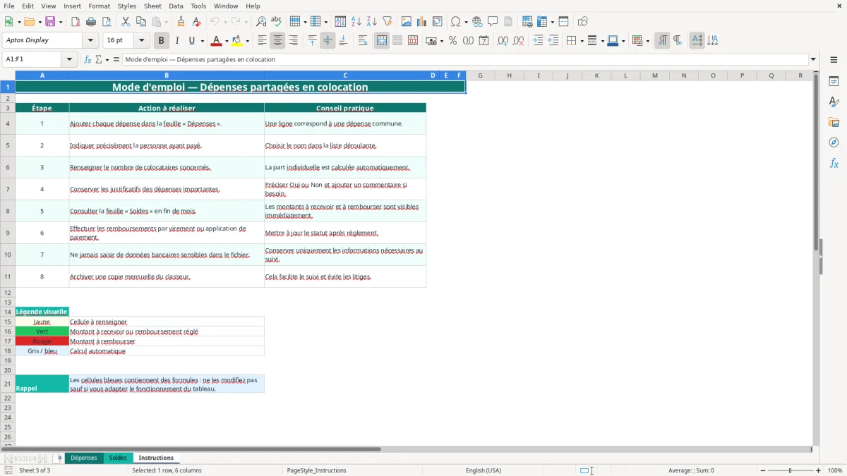Click the zoom slider handle
Viewport: 847px width, 476px height.
pos(791,470)
